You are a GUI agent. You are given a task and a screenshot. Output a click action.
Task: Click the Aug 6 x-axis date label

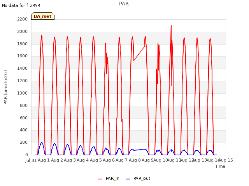[109, 160]
